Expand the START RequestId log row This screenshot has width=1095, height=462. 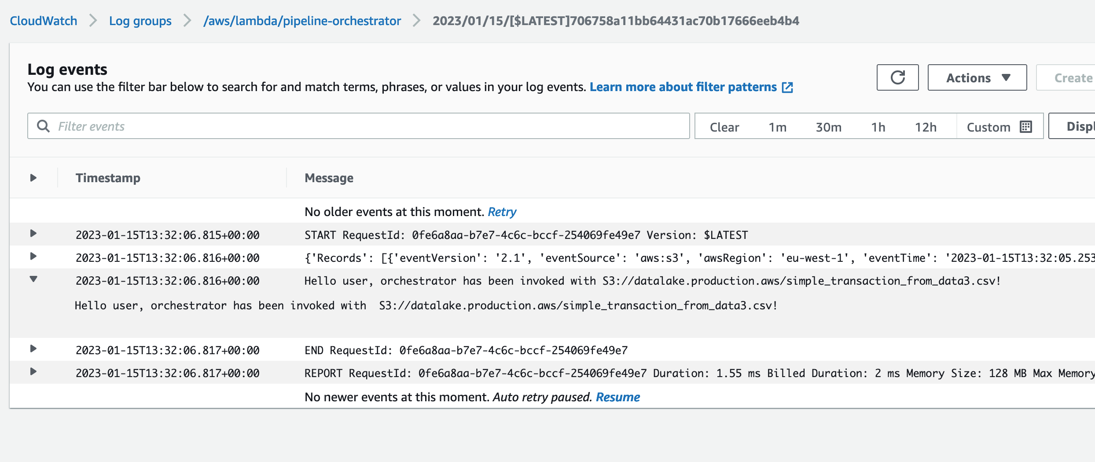click(x=33, y=234)
